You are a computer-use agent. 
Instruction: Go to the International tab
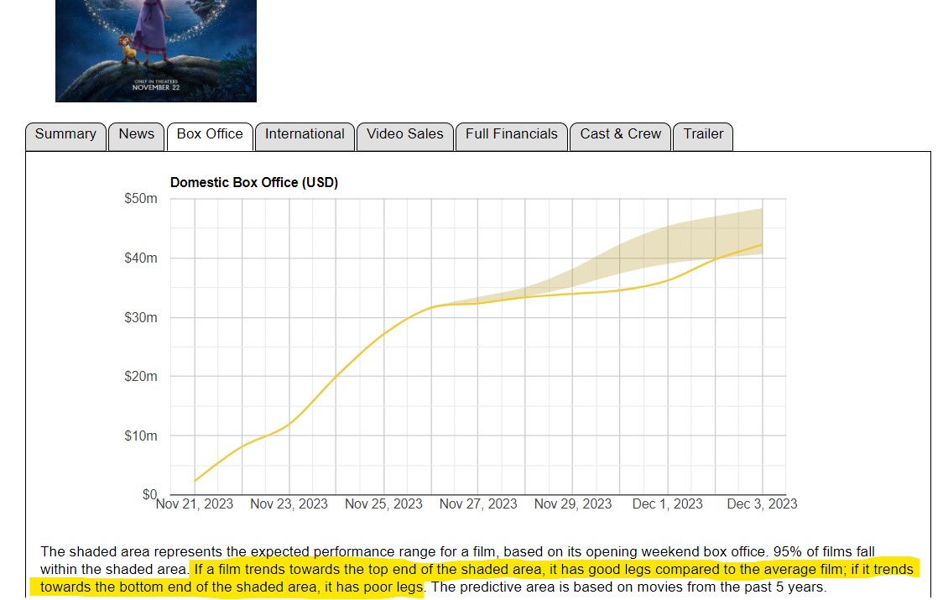click(305, 134)
